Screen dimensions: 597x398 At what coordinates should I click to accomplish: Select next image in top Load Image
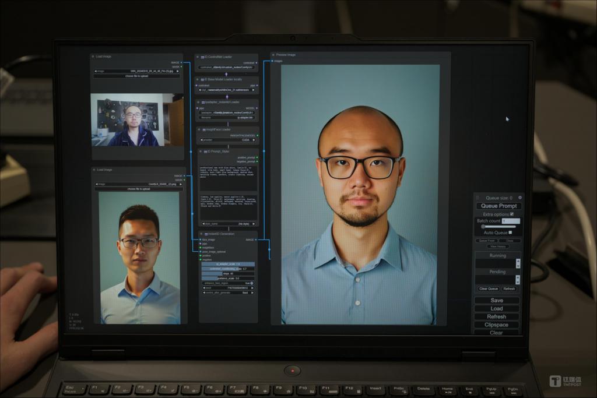[177, 71]
